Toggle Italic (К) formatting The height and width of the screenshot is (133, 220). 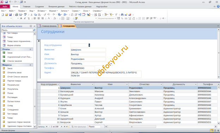coord(25,18)
